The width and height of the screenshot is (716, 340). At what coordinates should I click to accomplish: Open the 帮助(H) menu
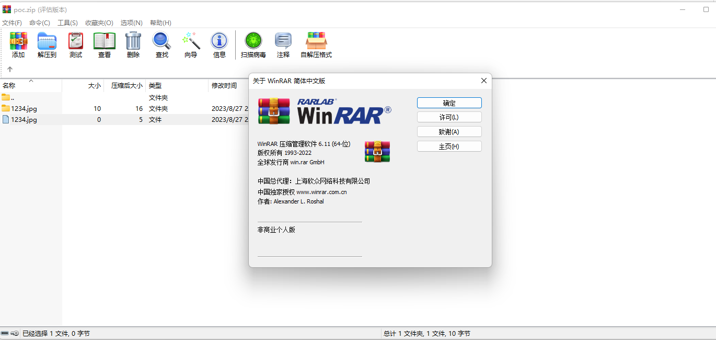click(x=160, y=22)
